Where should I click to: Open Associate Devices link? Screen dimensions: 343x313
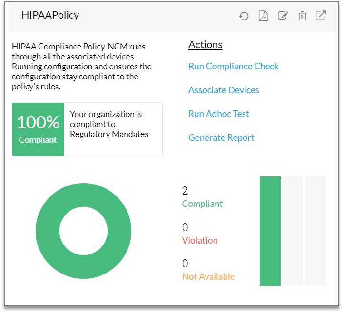(224, 90)
